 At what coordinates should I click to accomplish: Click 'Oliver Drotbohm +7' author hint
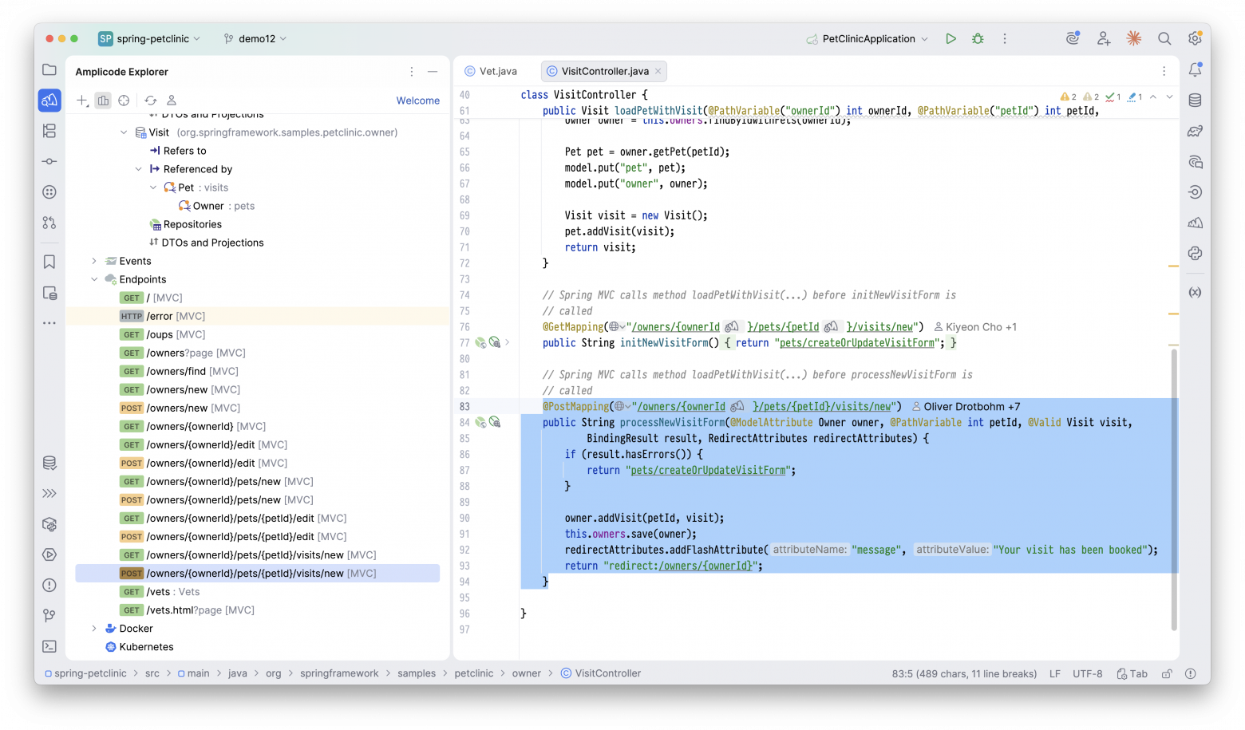tap(966, 406)
